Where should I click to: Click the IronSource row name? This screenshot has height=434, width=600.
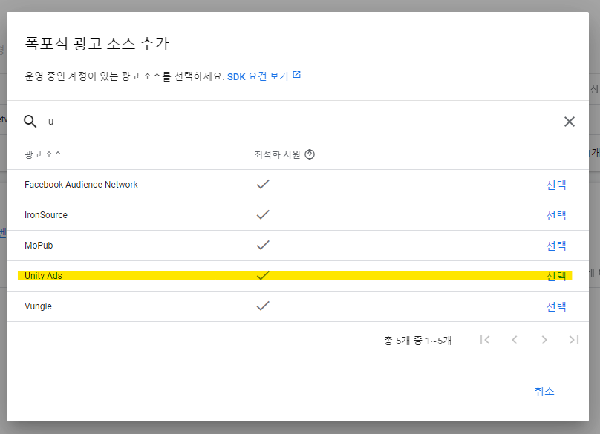pos(46,215)
